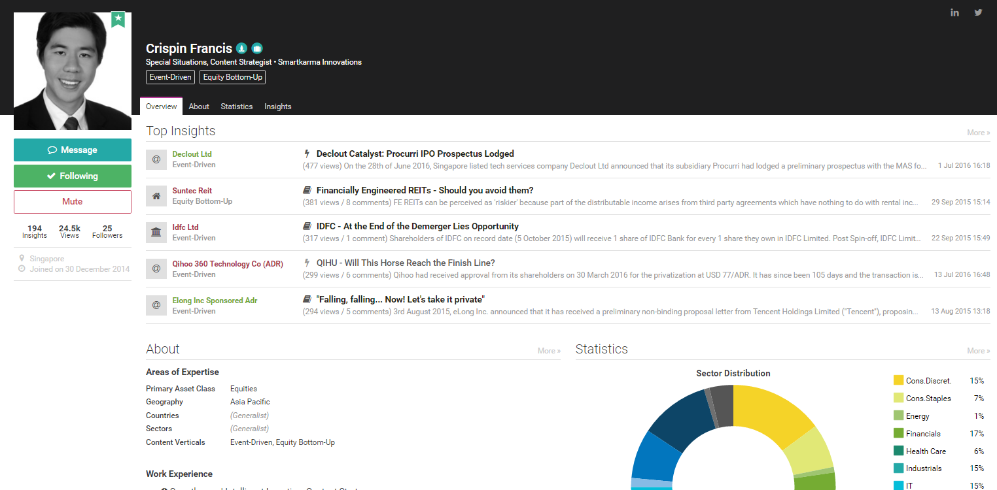Click the 24.5k Views count

click(69, 232)
